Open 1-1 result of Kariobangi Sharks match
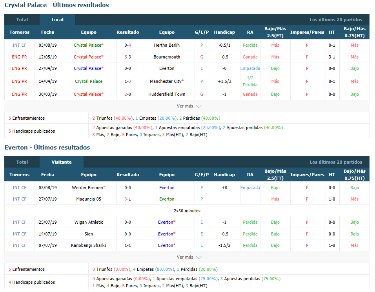The height and width of the screenshot is (292, 375). [128, 245]
